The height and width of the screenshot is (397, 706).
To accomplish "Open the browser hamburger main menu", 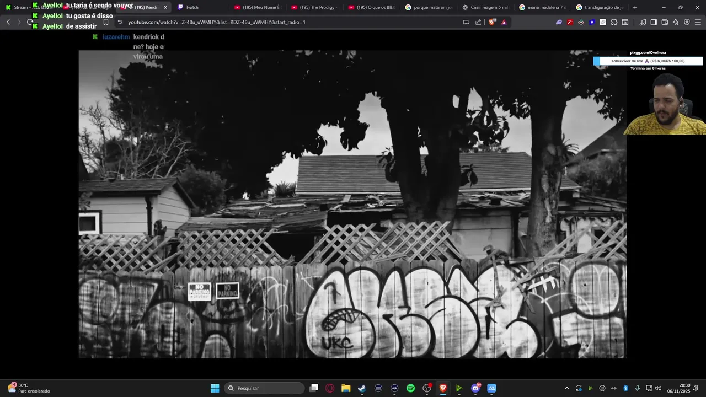I will click(x=698, y=22).
